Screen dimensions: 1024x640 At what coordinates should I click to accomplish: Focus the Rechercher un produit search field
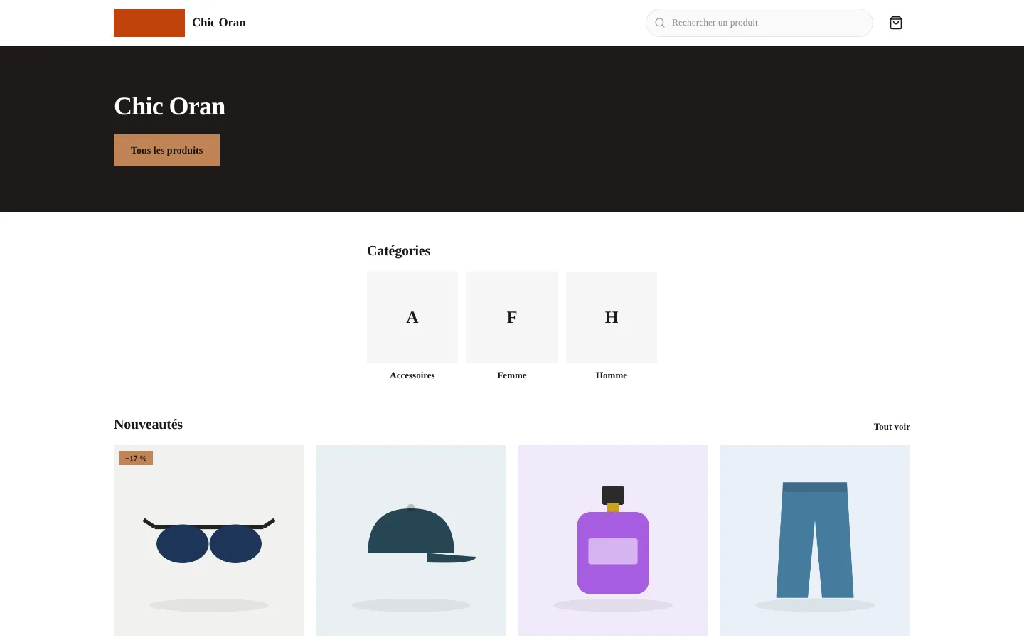(x=759, y=23)
